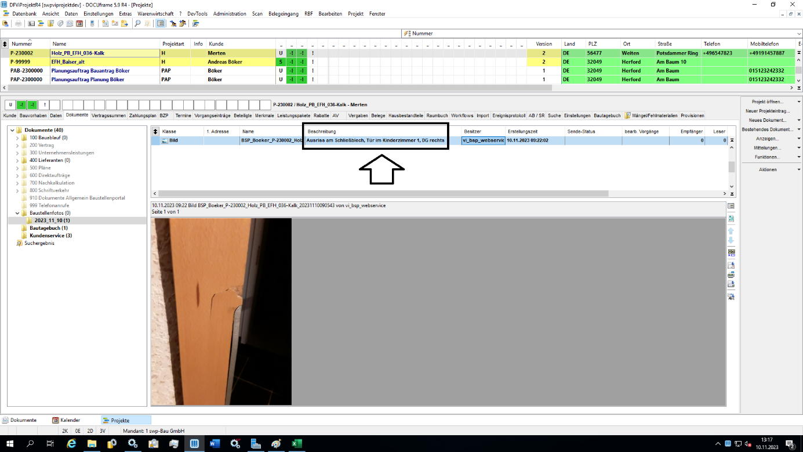This screenshot has width=803, height=452.
Task: Click the pencil icon beside the Nummer filter field
Action: (x=408, y=34)
